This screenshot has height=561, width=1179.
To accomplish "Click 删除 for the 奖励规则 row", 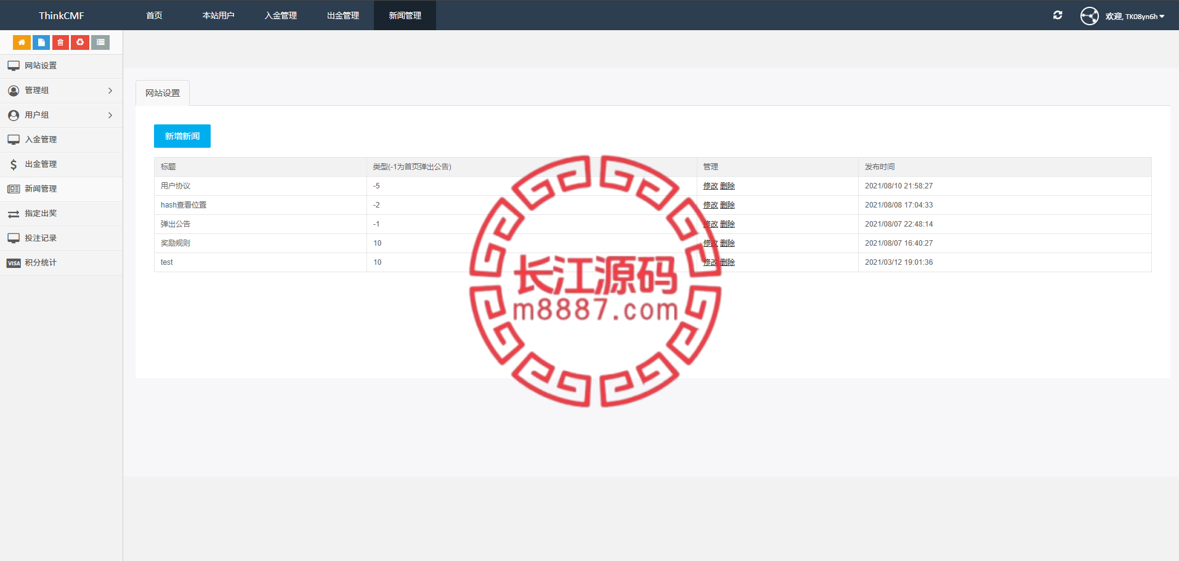I will point(727,243).
